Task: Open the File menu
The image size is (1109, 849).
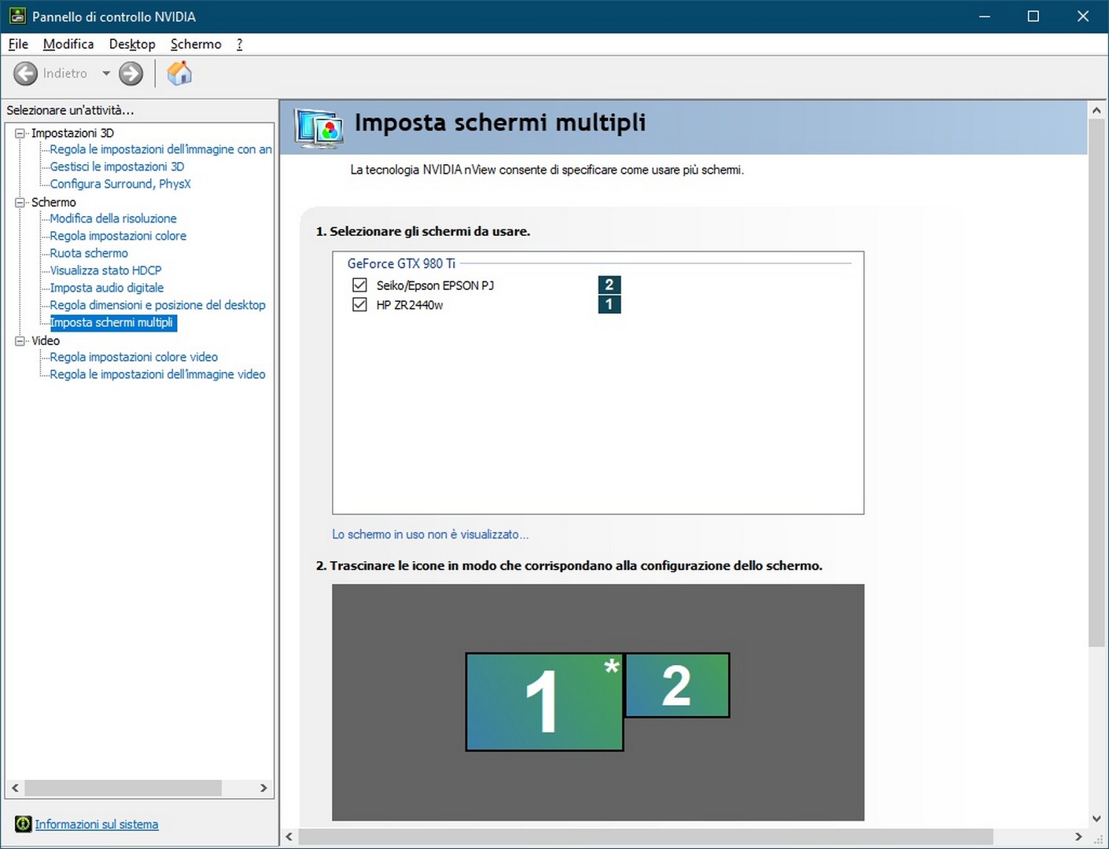Action: (18, 44)
